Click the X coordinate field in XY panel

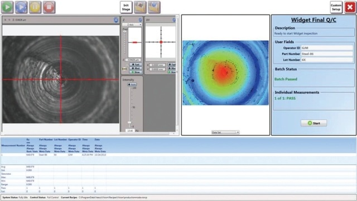[x=157, y=65]
